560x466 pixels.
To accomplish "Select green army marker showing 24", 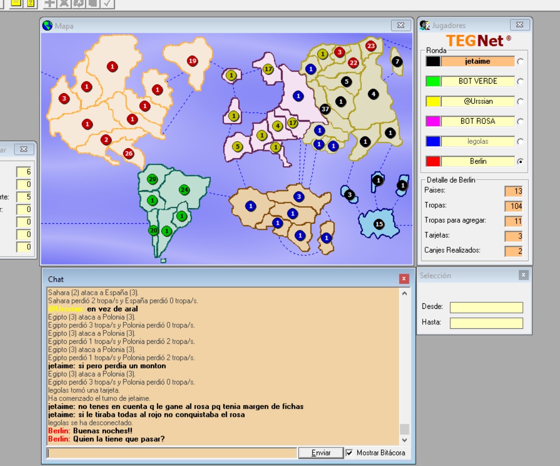I will 184,190.
